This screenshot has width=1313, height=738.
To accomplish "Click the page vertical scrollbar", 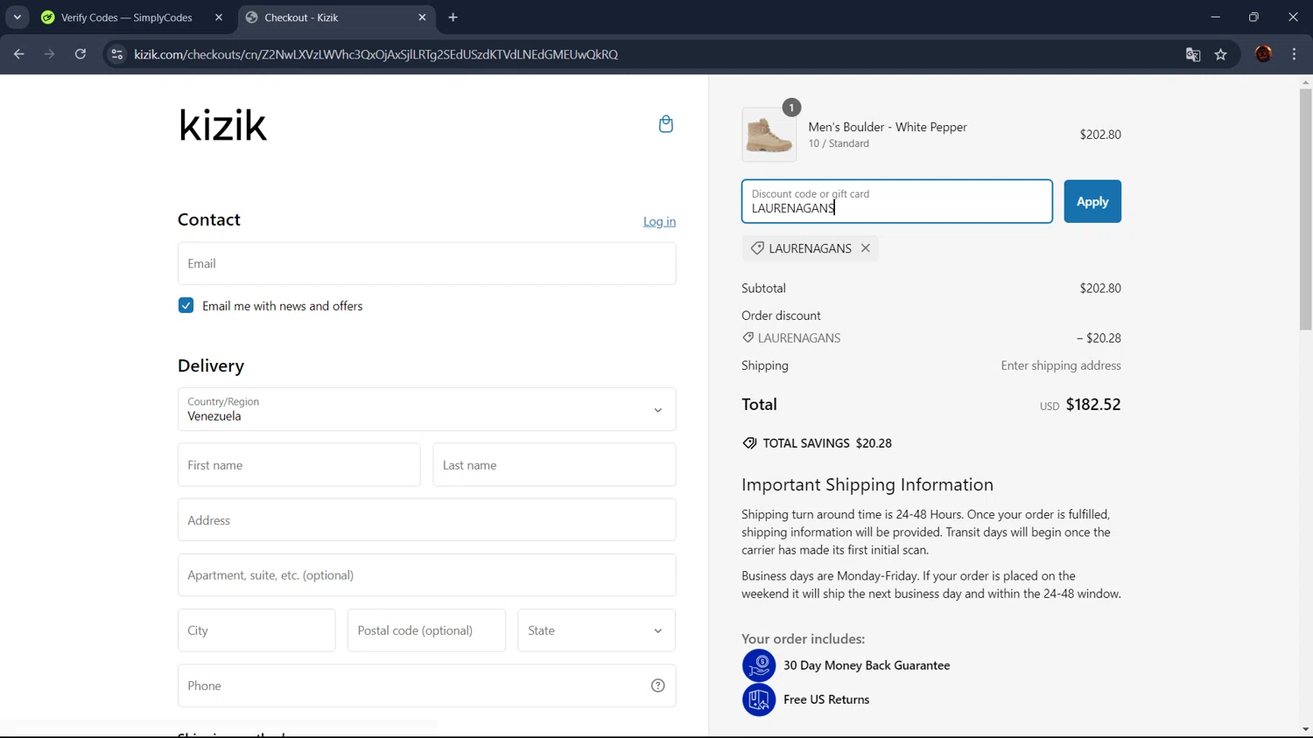I will [x=1305, y=210].
